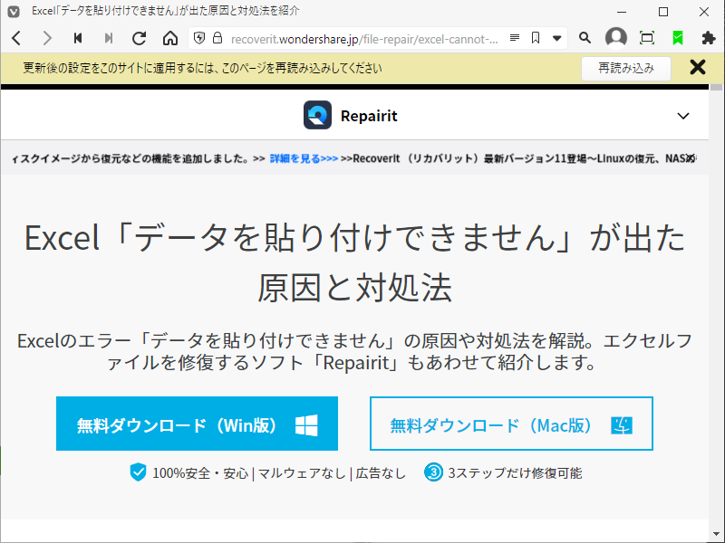Go back to the previous page
The image size is (725, 543).
pos(16,38)
